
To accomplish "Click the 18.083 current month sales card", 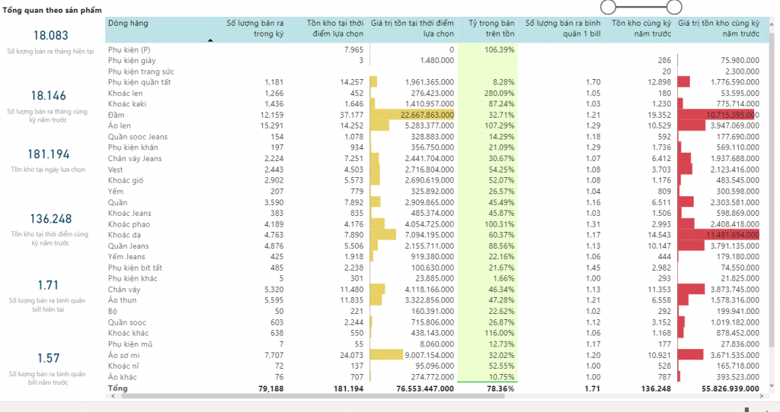I will tap(50, 41).
